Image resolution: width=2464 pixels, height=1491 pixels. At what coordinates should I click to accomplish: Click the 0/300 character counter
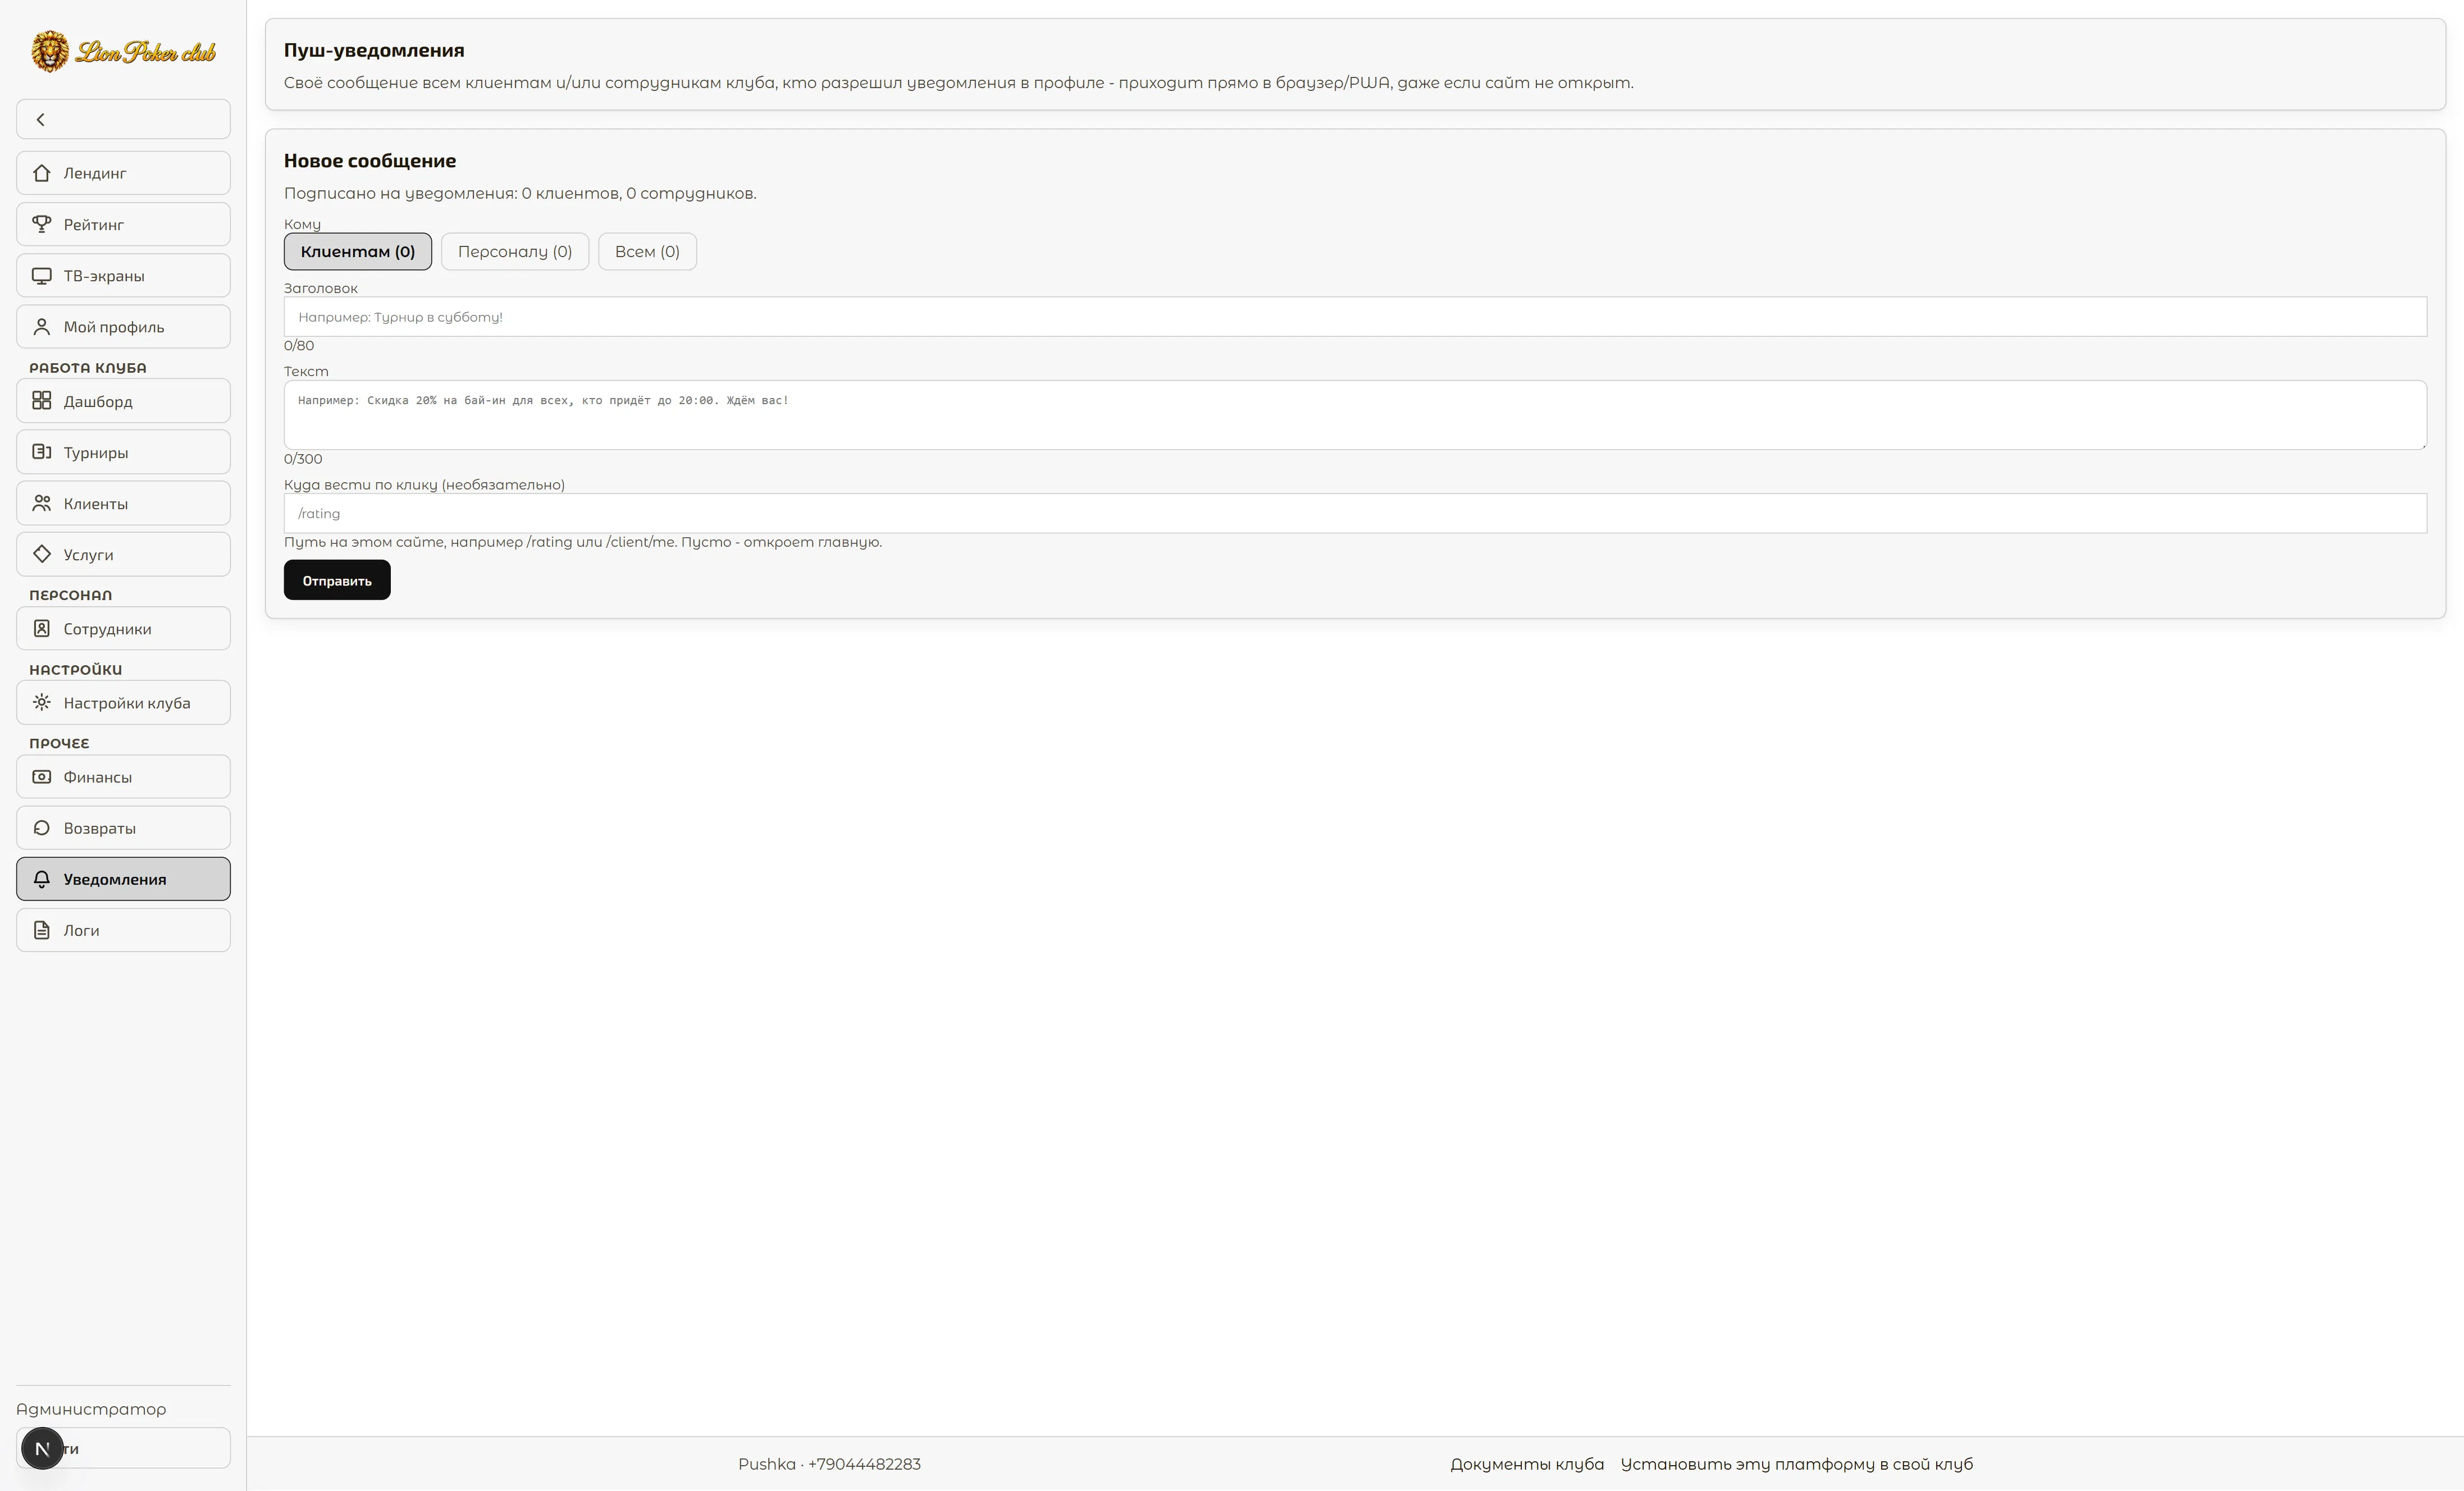tap(303, 459)
